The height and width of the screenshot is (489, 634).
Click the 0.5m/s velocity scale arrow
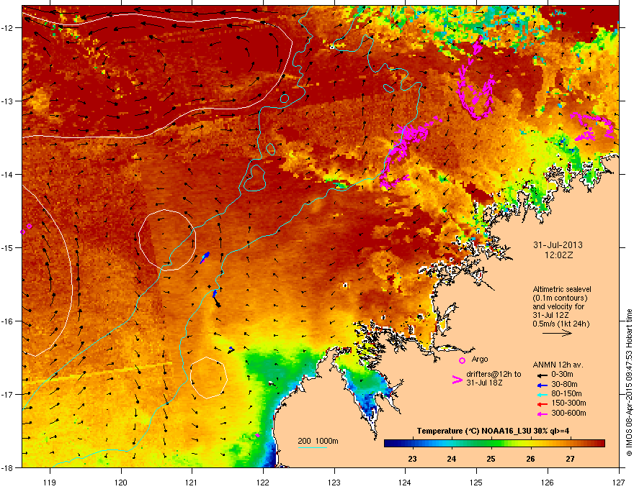coord(557,333)
